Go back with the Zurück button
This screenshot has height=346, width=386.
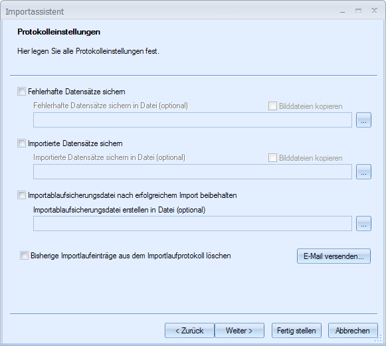189,331
